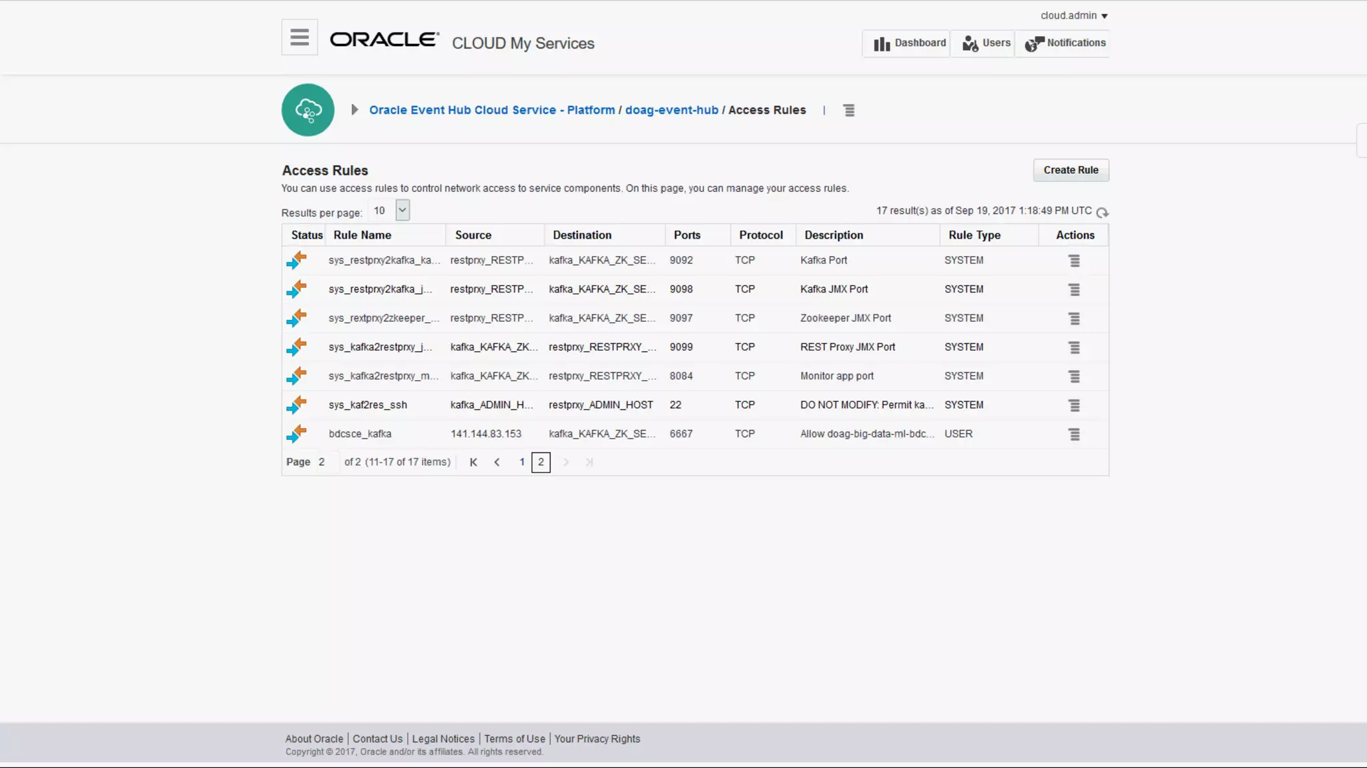Click status icon of Zookeeper JMX Port rule
The image size is (1367, 768).
[x=296, y=318]
